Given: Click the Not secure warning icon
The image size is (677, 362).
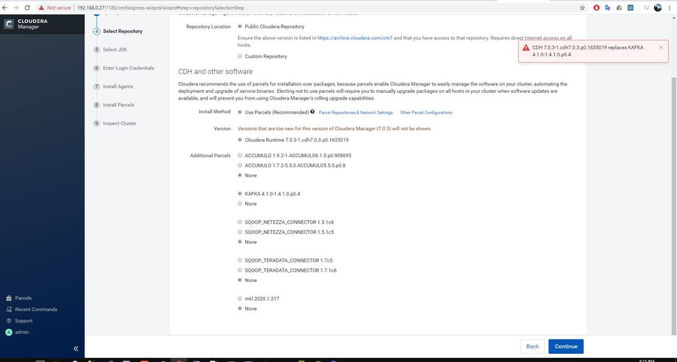Looking at the screenshot, I should click(41, 7).
